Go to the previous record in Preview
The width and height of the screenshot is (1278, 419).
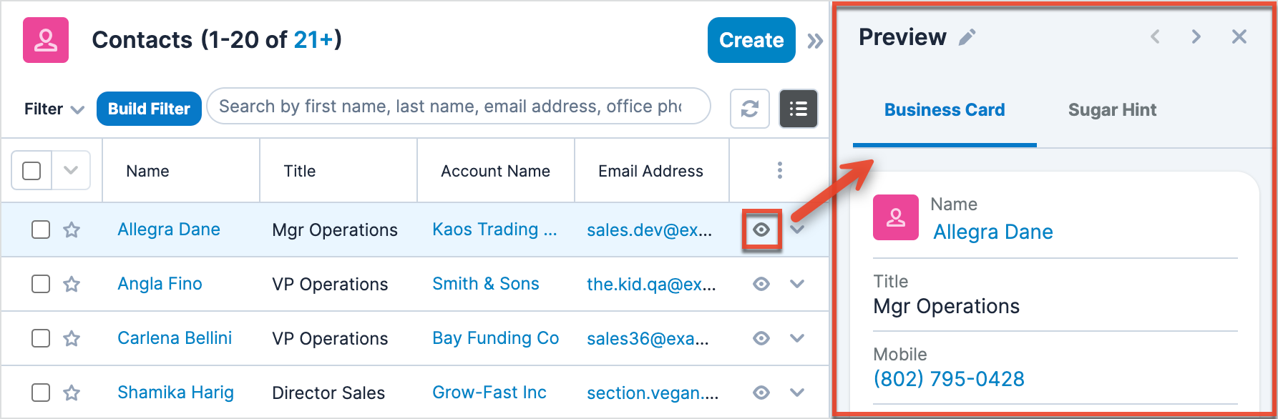1155,36
